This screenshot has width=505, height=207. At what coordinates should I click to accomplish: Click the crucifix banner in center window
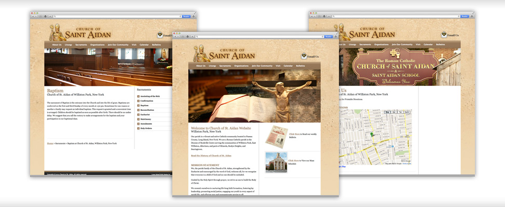pyautogui.click(x=254, y=96)
